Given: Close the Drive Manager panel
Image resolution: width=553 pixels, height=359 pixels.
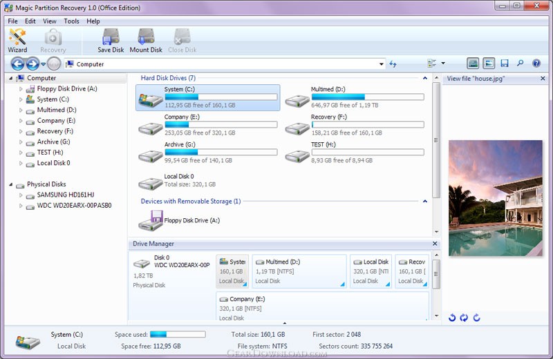Looking at the screenshot, I should click(x=435, y=244).
